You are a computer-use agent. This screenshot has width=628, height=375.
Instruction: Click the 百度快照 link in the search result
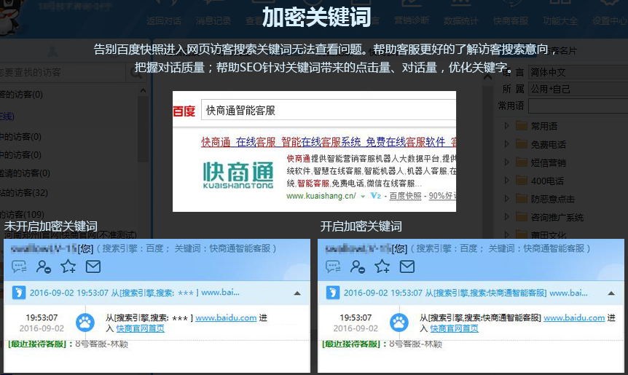[405, 196]
